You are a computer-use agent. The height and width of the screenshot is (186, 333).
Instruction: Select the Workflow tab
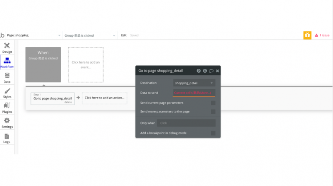(7, 63)
